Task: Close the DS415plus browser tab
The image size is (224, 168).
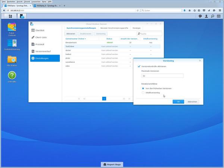Action: pos(30,6)
